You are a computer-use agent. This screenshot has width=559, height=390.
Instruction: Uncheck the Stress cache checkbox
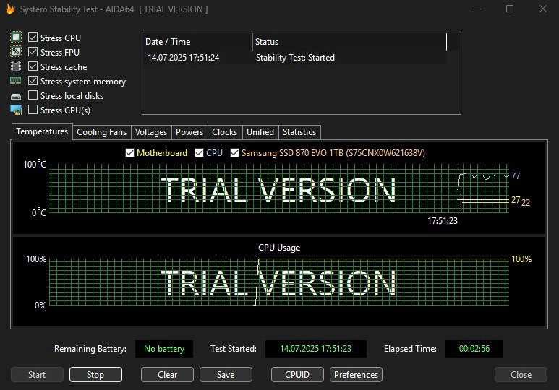pyautogui.click(x=33, y=66)
